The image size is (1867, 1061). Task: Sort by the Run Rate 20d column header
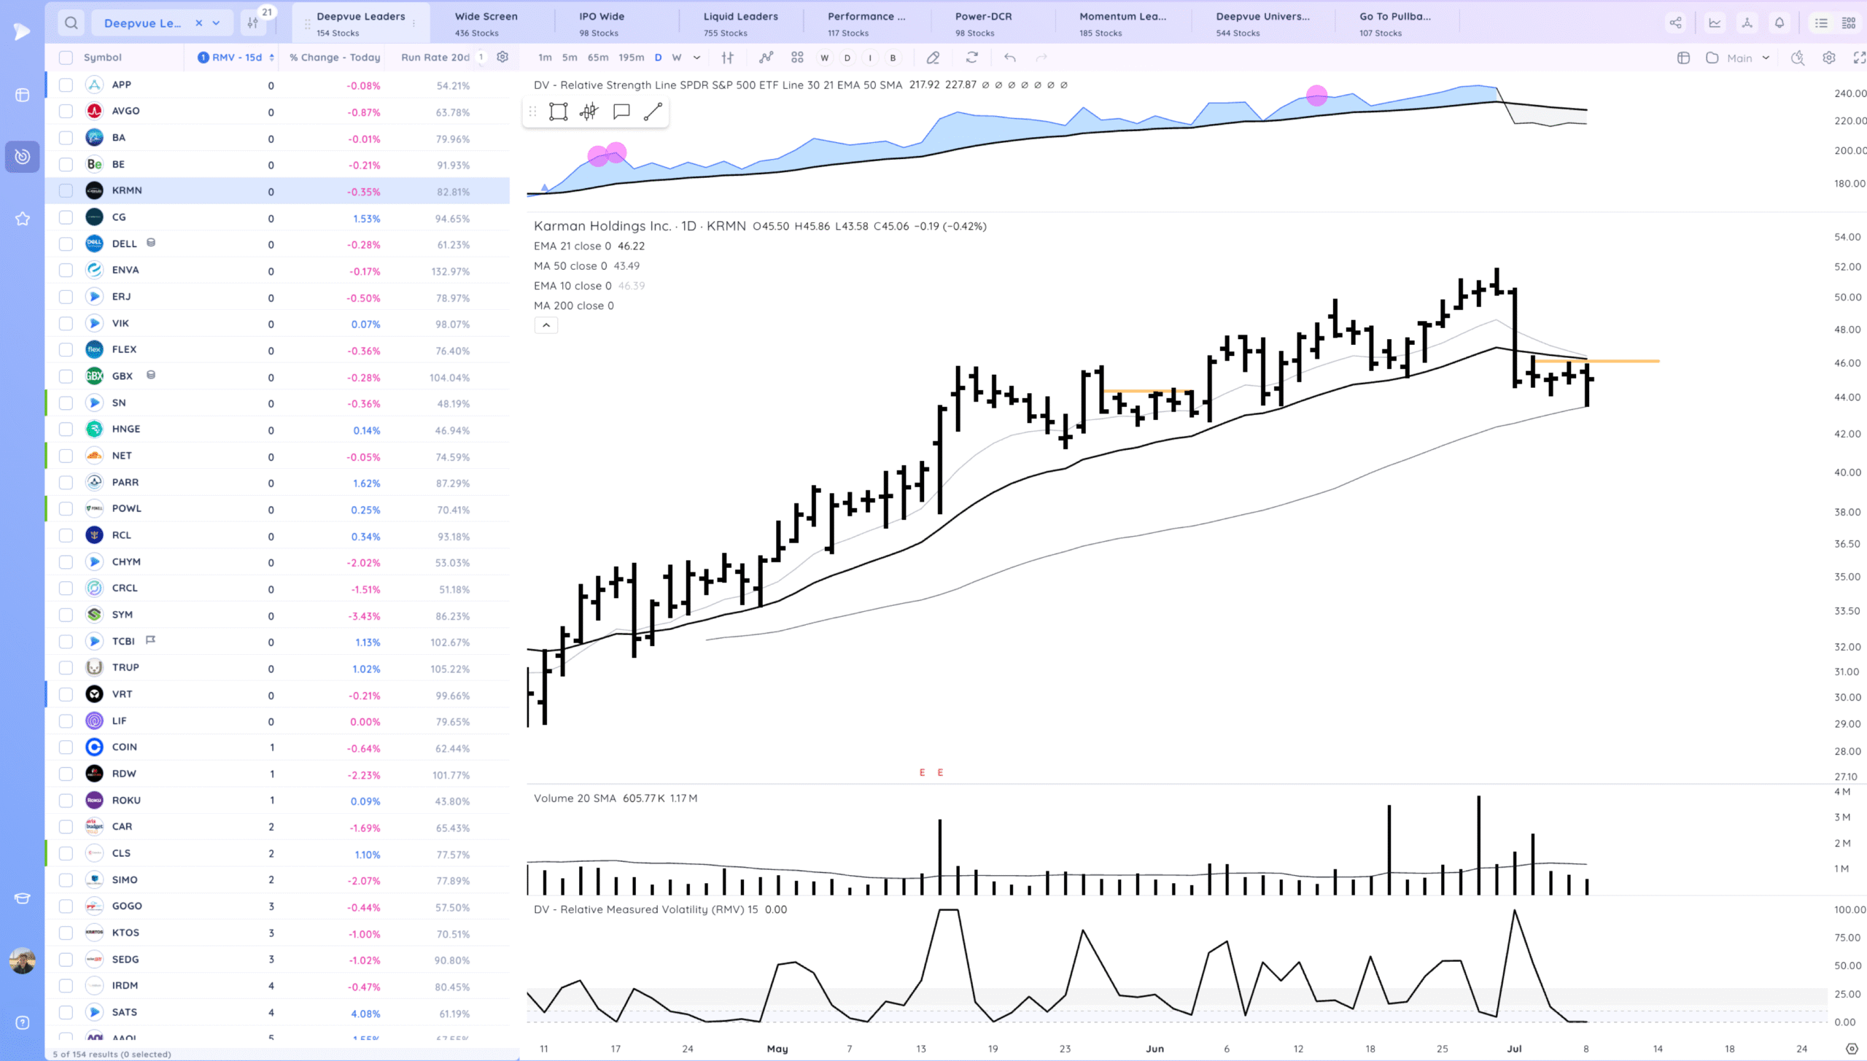pos(435,58)
